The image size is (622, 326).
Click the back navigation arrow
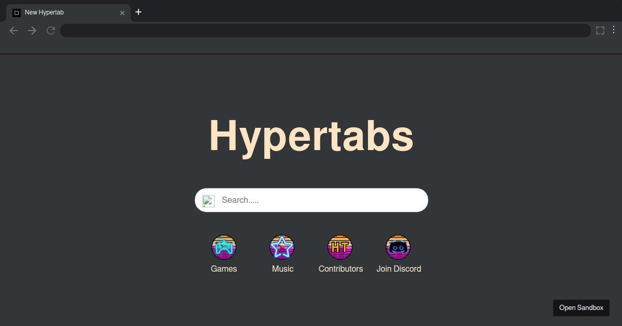[13, 31]
